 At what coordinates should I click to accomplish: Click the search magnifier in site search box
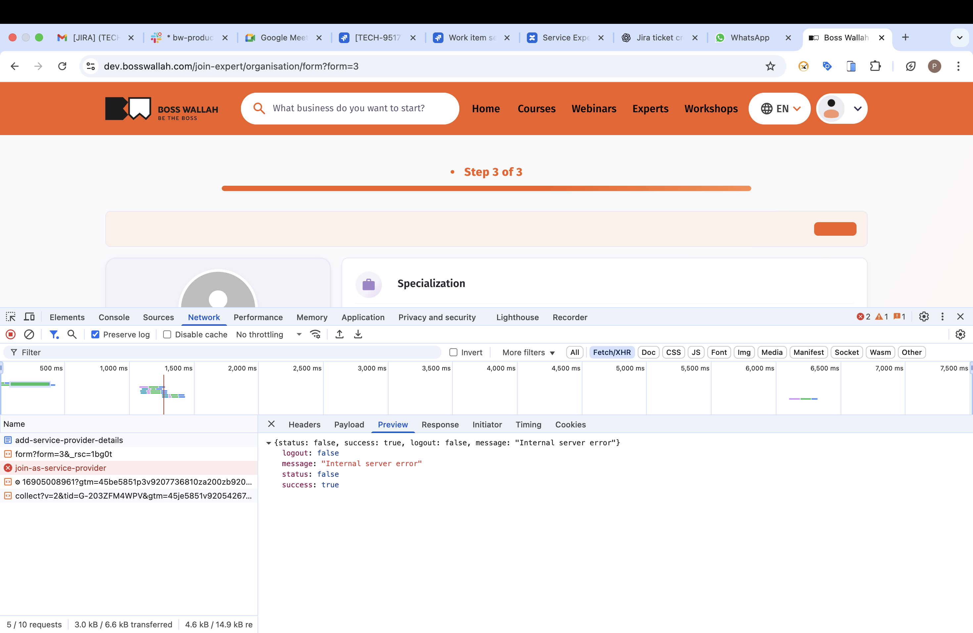point(259,108)
